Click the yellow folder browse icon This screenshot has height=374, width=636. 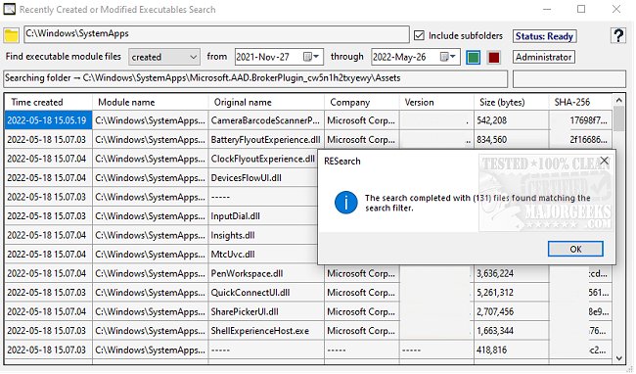pyautogui.click(x=11, y=35)
